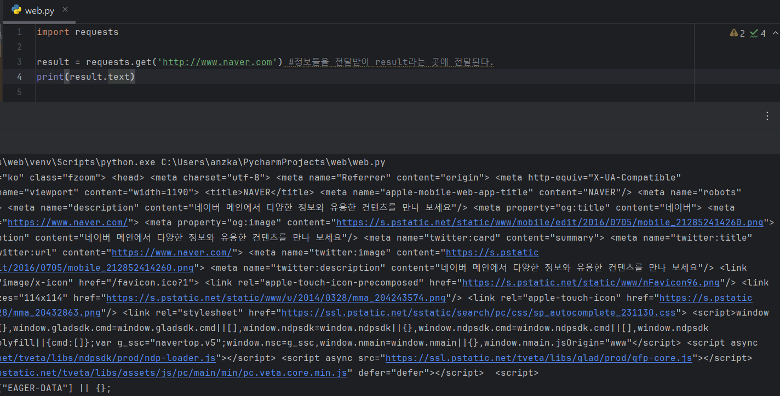Open the pc.veta.core.min.js script link

pos(174,373)
